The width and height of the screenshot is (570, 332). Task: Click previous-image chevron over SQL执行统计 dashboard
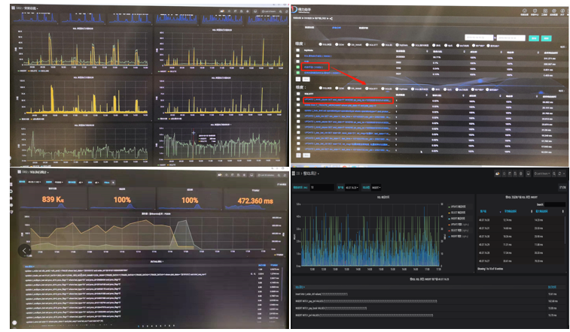24,250
